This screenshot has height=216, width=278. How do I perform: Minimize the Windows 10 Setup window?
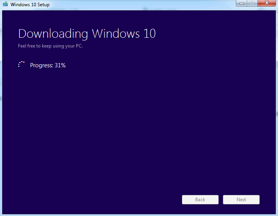[241, 3]
